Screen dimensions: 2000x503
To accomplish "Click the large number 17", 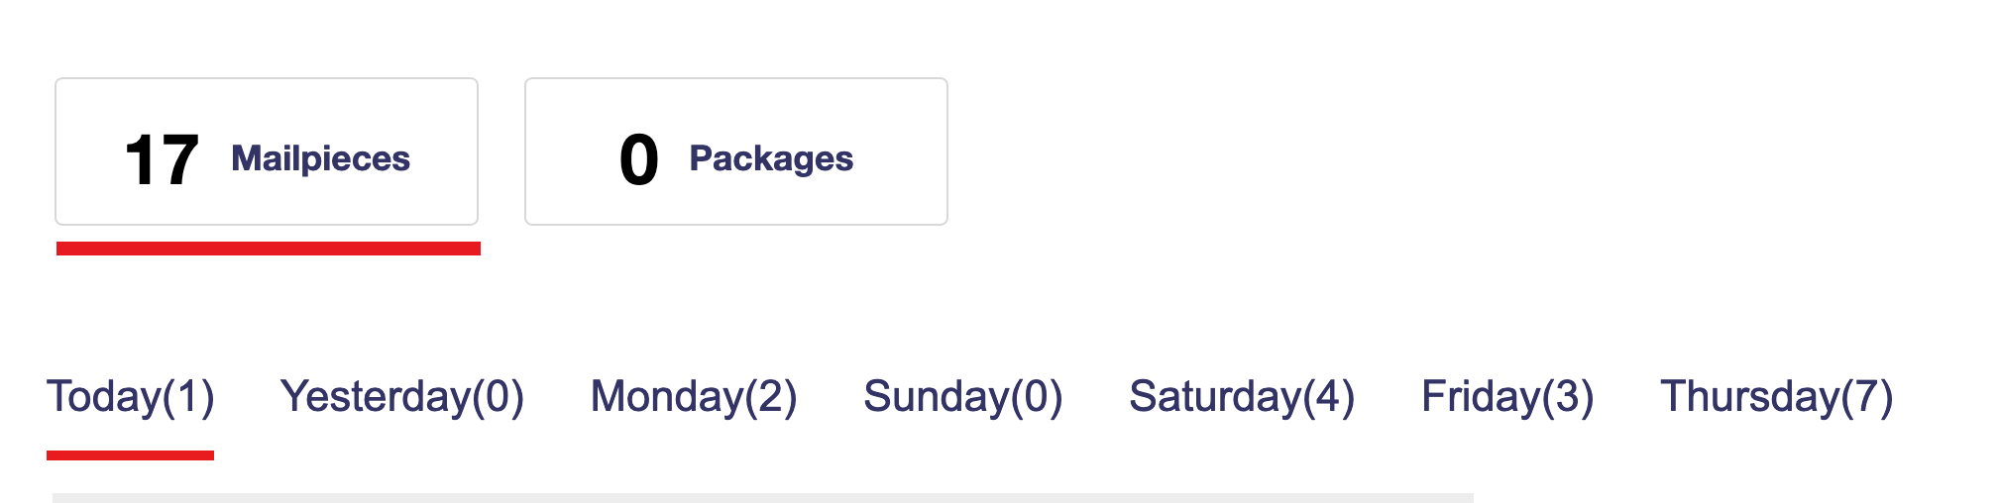I will [162, 160].
